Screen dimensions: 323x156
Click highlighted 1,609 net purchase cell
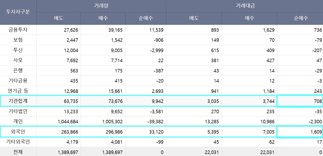click(x=300, y=132)
